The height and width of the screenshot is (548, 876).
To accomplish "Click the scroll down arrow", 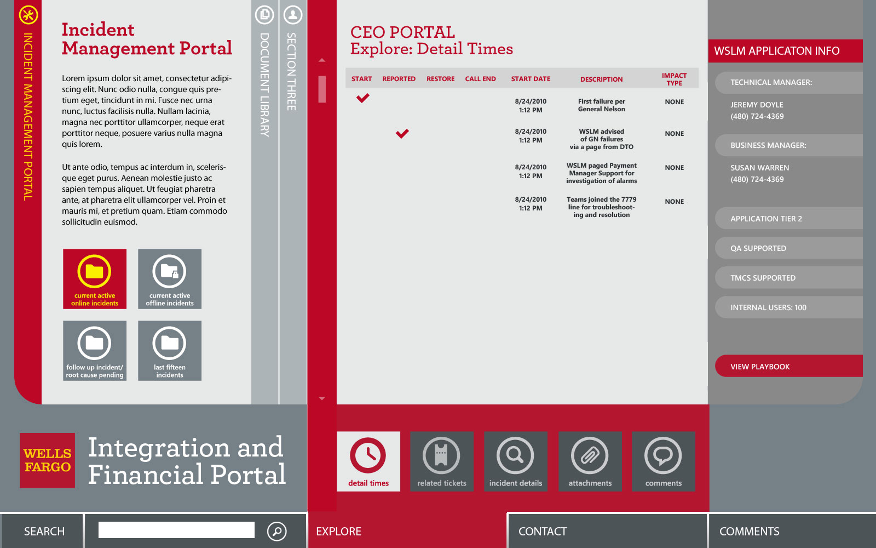I will tap(322, 398).
